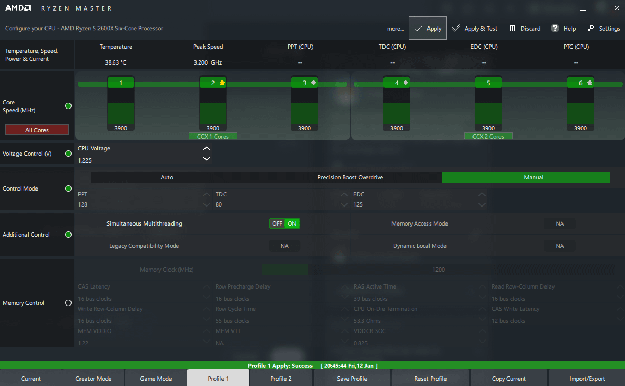The height and width of the screenshot is (386, 625).
Task: Click the AMD logo
Action: point(18,8)
